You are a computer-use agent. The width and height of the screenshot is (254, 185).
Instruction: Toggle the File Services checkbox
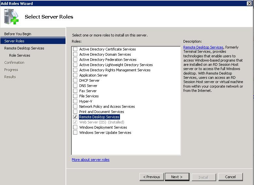(x=75, y=96)
